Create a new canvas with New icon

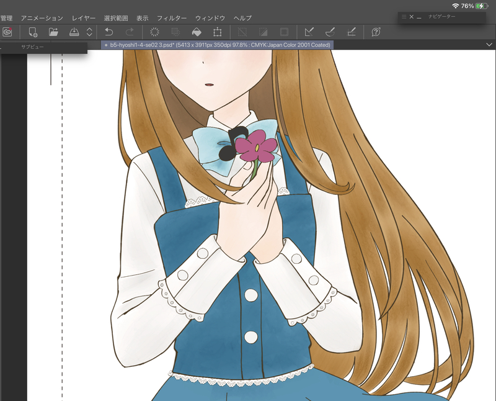pos(33,32)
